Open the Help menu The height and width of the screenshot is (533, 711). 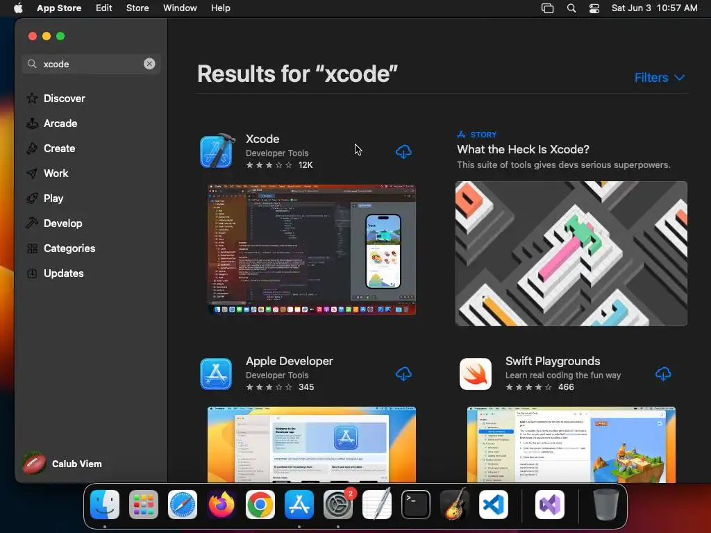click(x=220, y=8)
